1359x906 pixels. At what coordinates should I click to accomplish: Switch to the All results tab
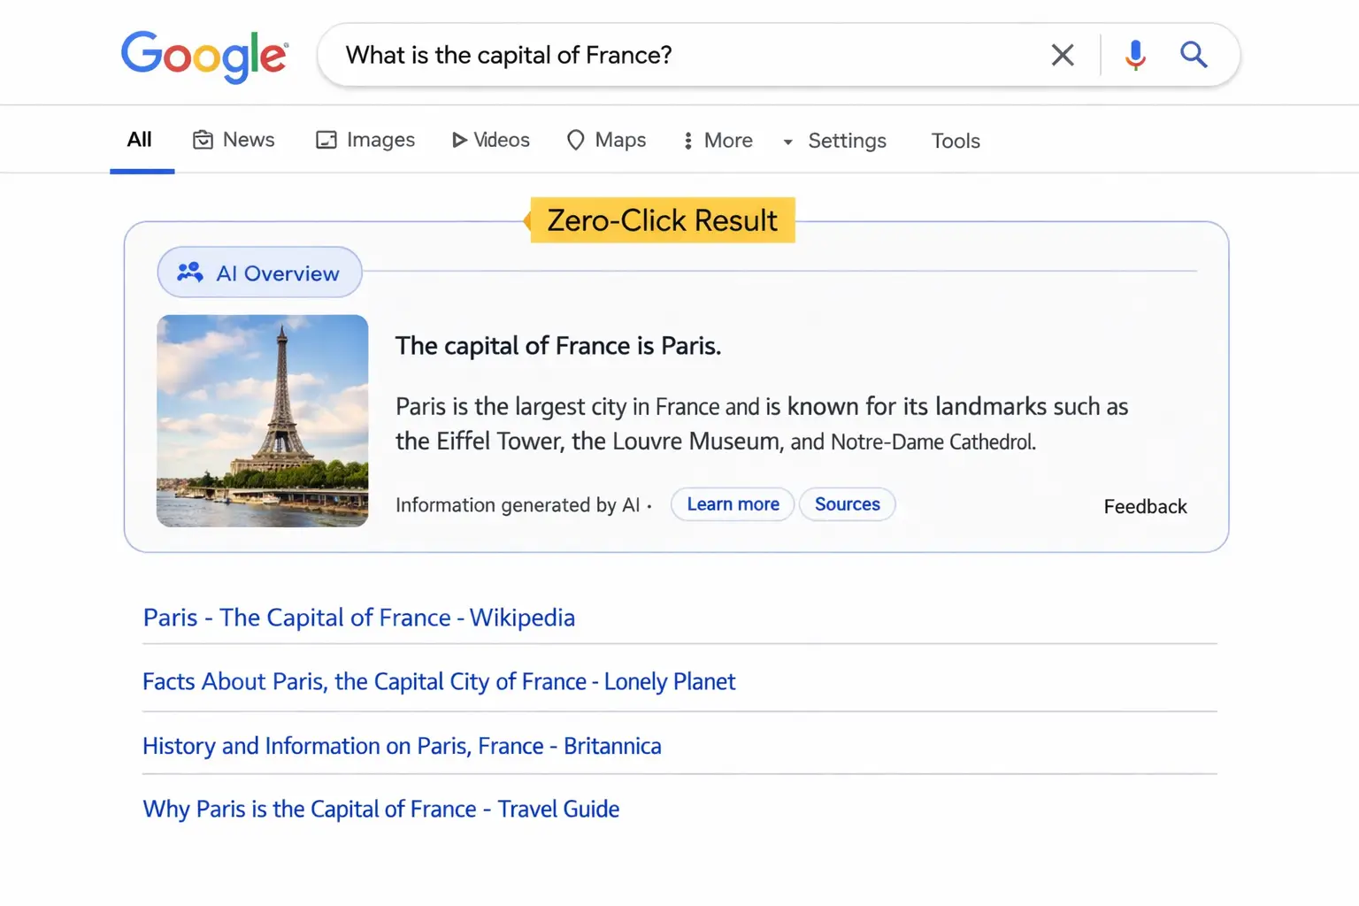(x=139, y=139)
